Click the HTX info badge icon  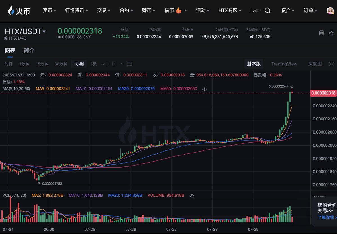click(322, 33)
